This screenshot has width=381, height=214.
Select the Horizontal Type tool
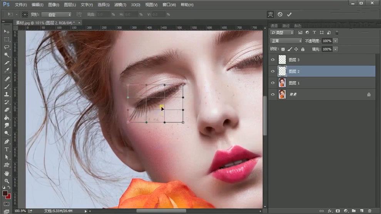coord(7,149)
